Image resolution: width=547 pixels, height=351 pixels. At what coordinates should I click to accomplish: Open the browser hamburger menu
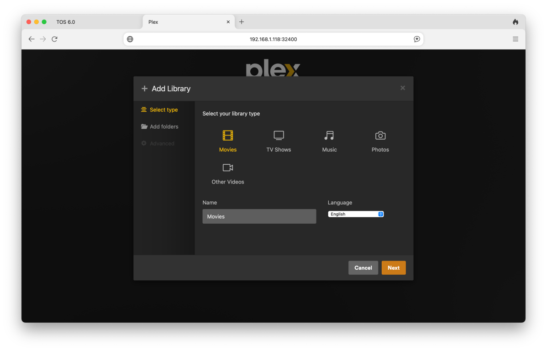tap(515, 39)
